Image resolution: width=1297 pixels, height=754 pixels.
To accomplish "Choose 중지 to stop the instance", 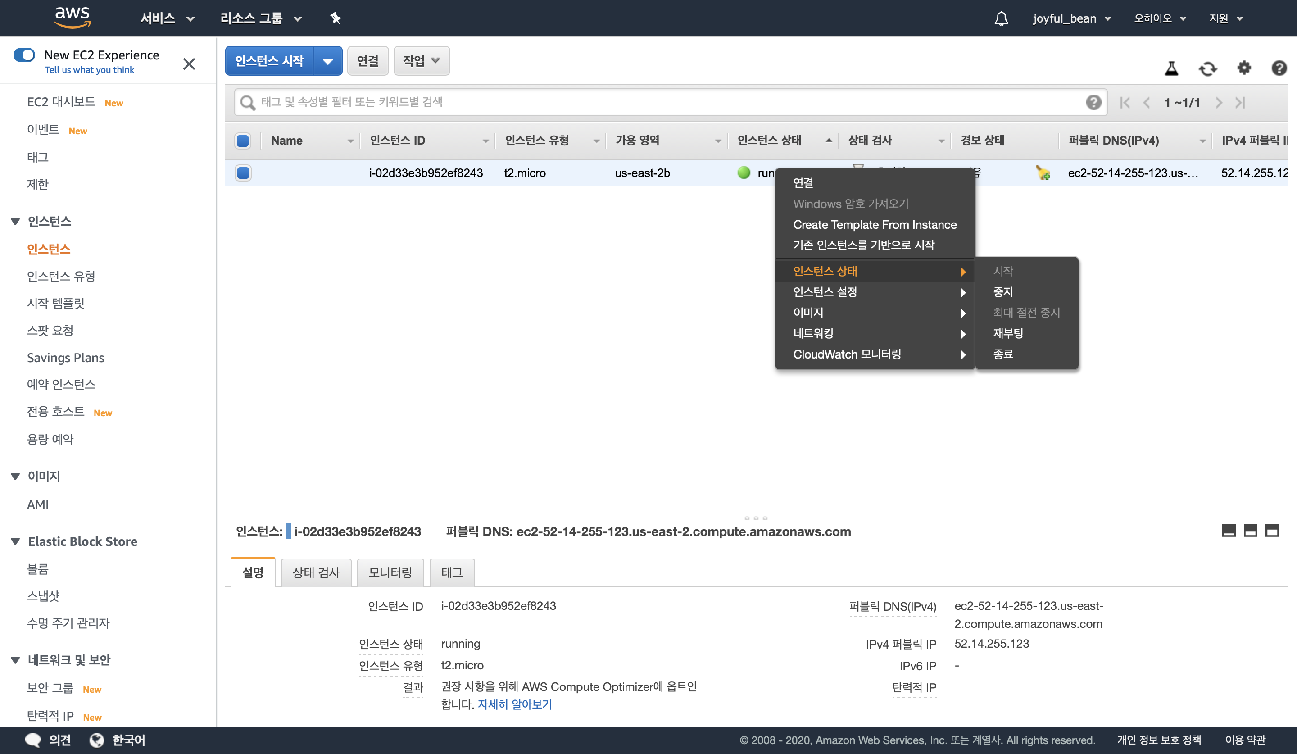I will pos(1026,292).
